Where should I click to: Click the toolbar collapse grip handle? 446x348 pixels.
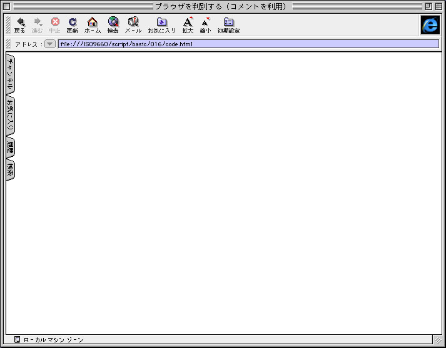(8, 25)
